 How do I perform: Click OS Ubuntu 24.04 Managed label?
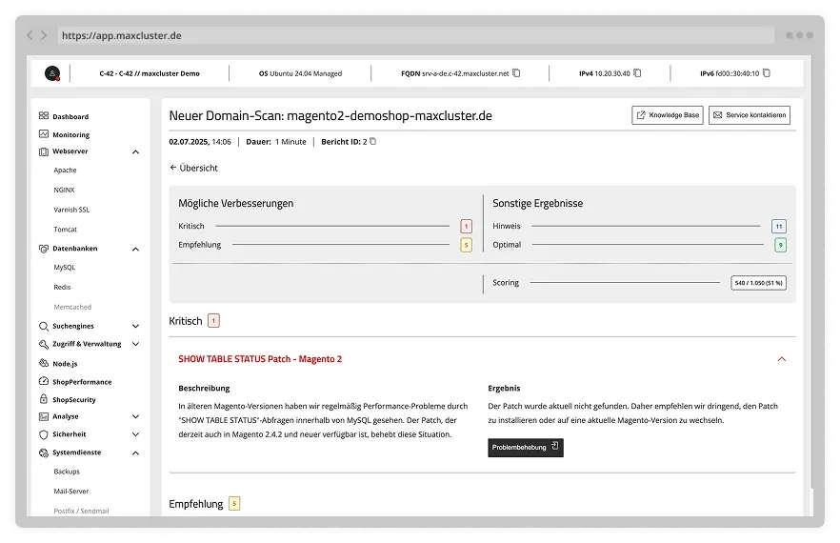tap(301, 73)
